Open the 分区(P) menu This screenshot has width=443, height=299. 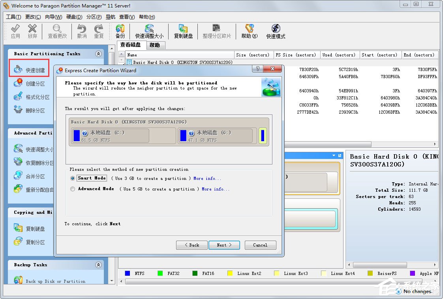pyautogui.click(x=94, y=17)
